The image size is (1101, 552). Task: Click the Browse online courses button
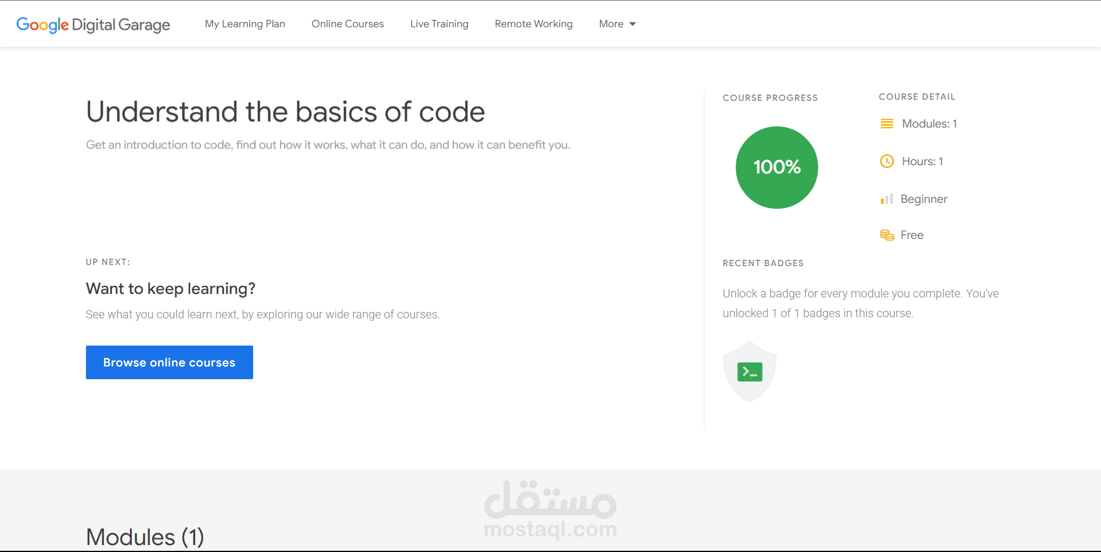(169, 362)
